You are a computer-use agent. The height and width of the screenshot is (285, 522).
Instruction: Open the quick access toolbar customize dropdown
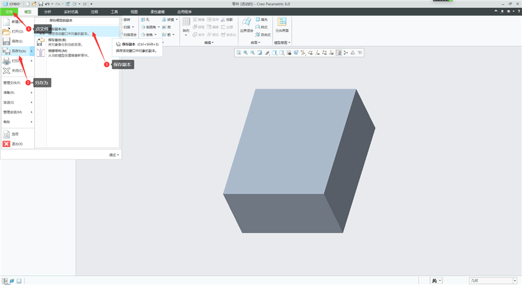point(92,4)
